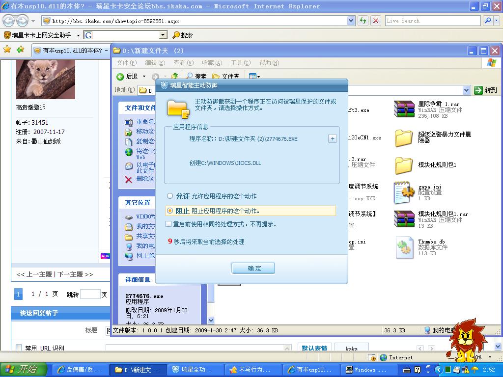The width and height of the screenshot is (503, 377).
Task: Click the Copy this file task icon
Action: [129, 142]
